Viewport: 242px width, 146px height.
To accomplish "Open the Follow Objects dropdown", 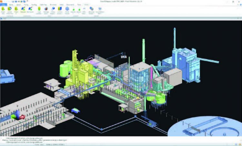I will 53,10.
